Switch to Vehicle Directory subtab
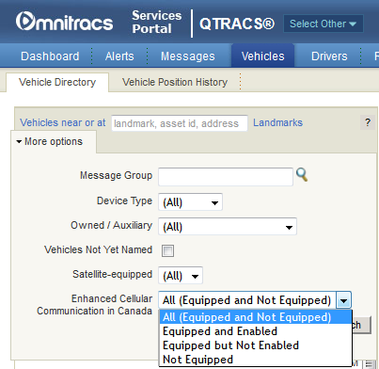The width and height of the screenshot is (379, 369). (57, 82)
